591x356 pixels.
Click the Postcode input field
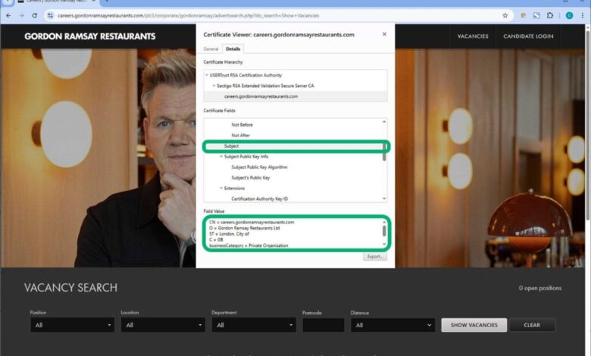point(324,325)
